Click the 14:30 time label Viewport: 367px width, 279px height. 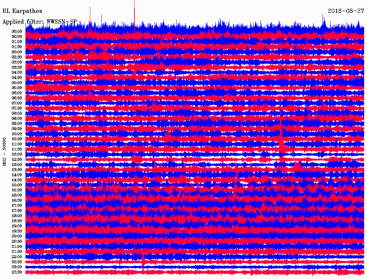point(17,180)
